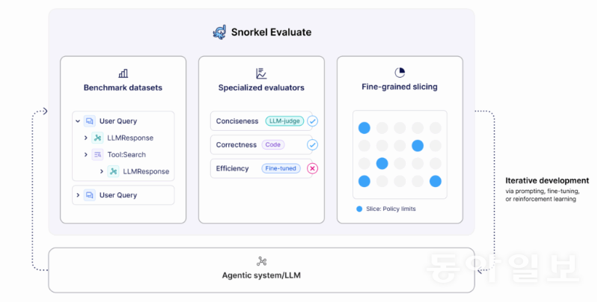Toggle the red X mark on the Efficiency row

pyautogui.click(x=312, y=168)
